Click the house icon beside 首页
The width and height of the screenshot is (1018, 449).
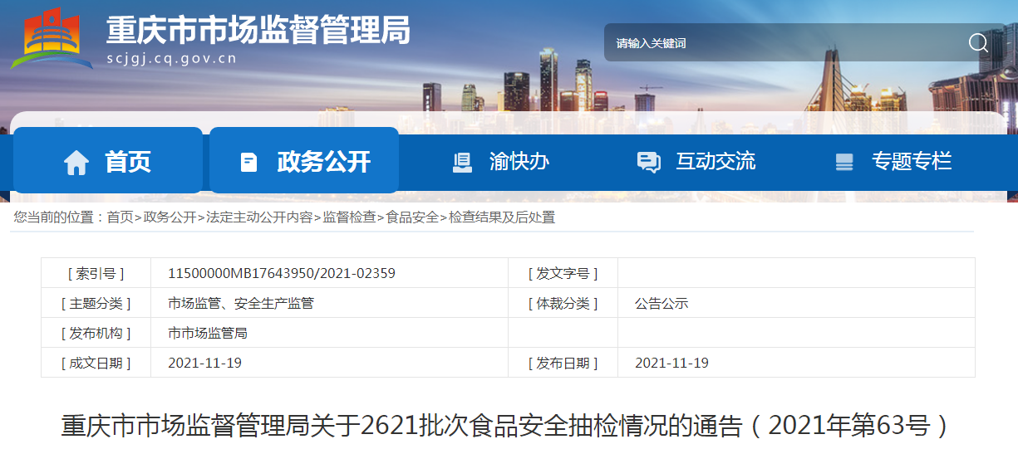76,162
